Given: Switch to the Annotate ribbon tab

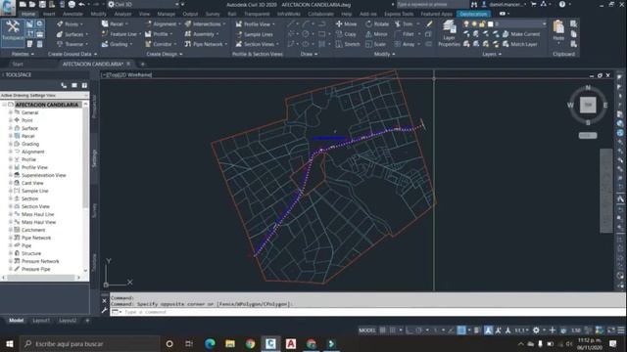Looking at the screenshot, I should tap(72, 14).
